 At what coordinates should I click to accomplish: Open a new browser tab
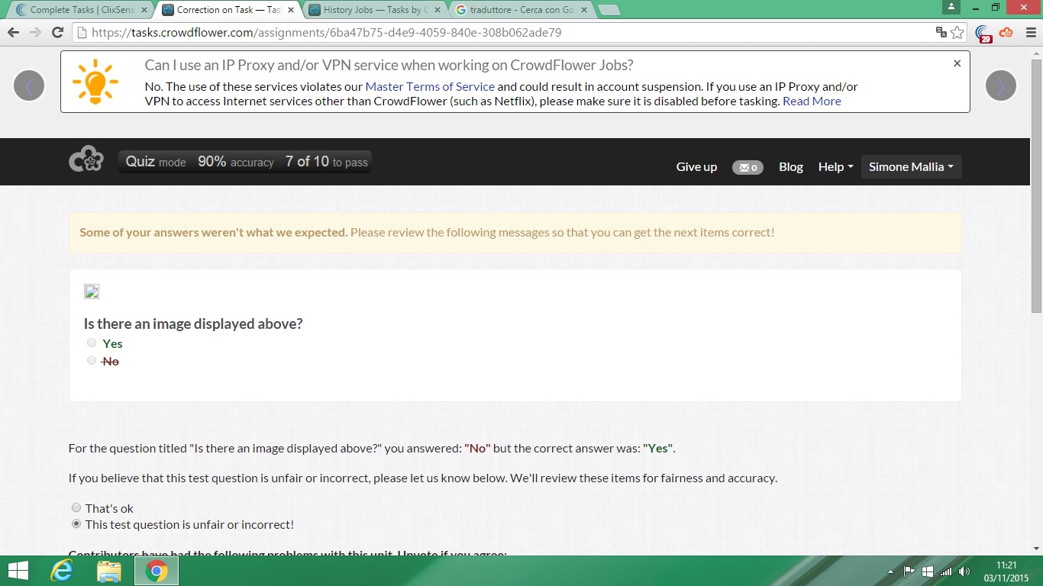tap(609, 10)
